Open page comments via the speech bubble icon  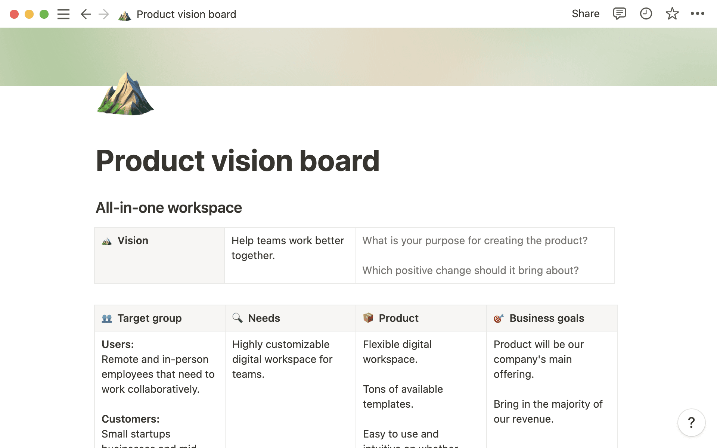point(619,14)
